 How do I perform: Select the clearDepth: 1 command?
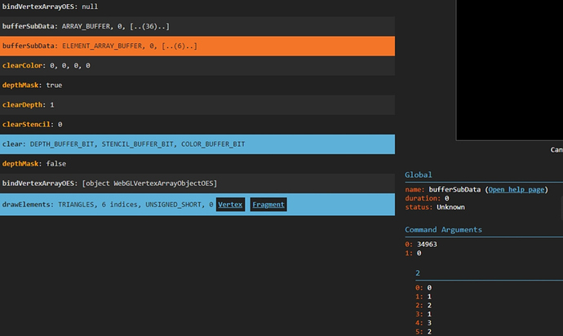coord(30,105)
